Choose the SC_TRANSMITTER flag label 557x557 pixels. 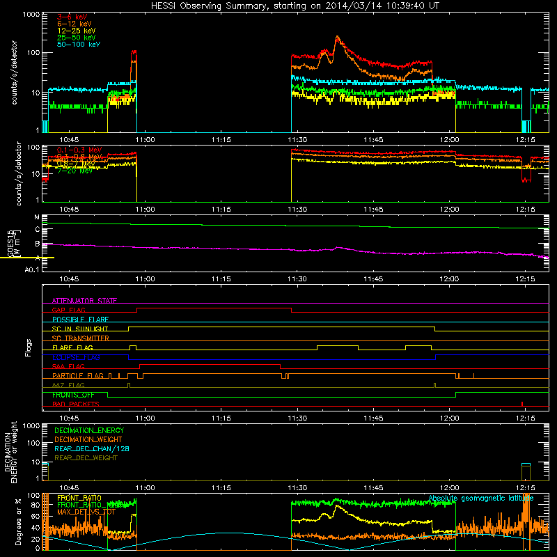81,338
